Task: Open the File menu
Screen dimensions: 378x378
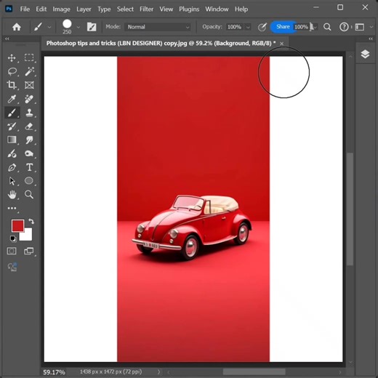Action: (x=25, y=9)
